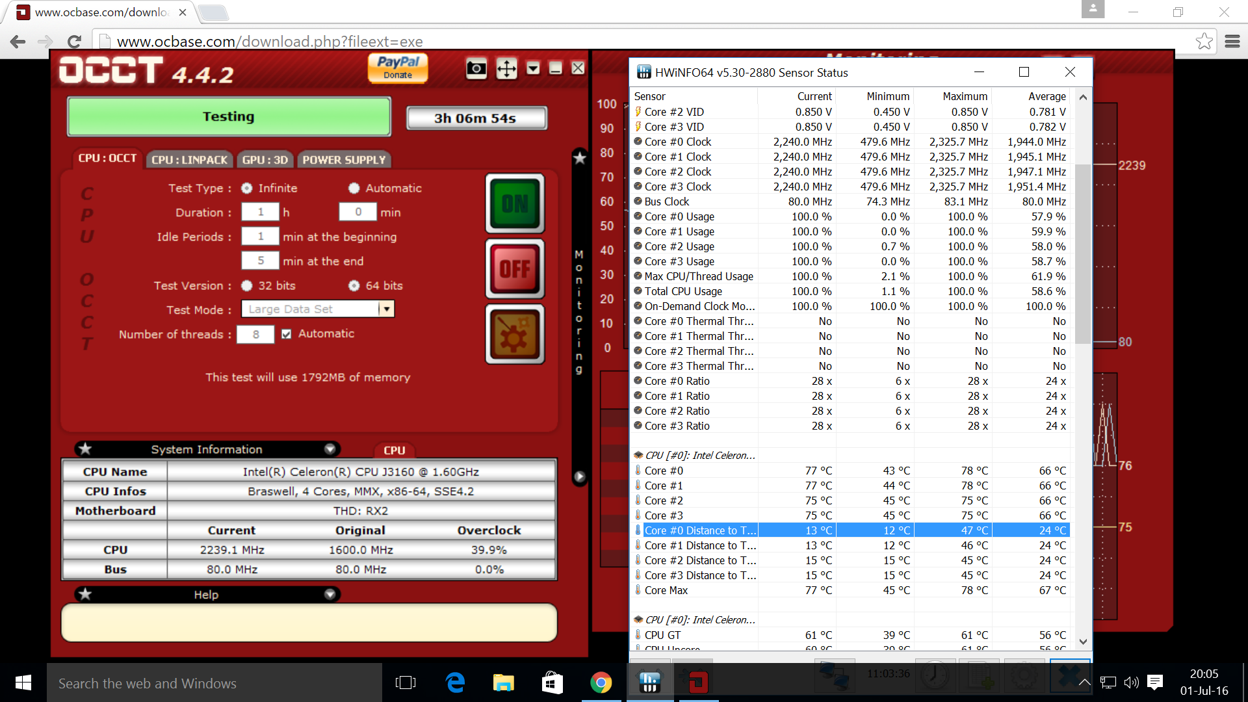Switch to GPU:3D tab
This screenshot has width=1248, height=702.
tap(265, 159)
